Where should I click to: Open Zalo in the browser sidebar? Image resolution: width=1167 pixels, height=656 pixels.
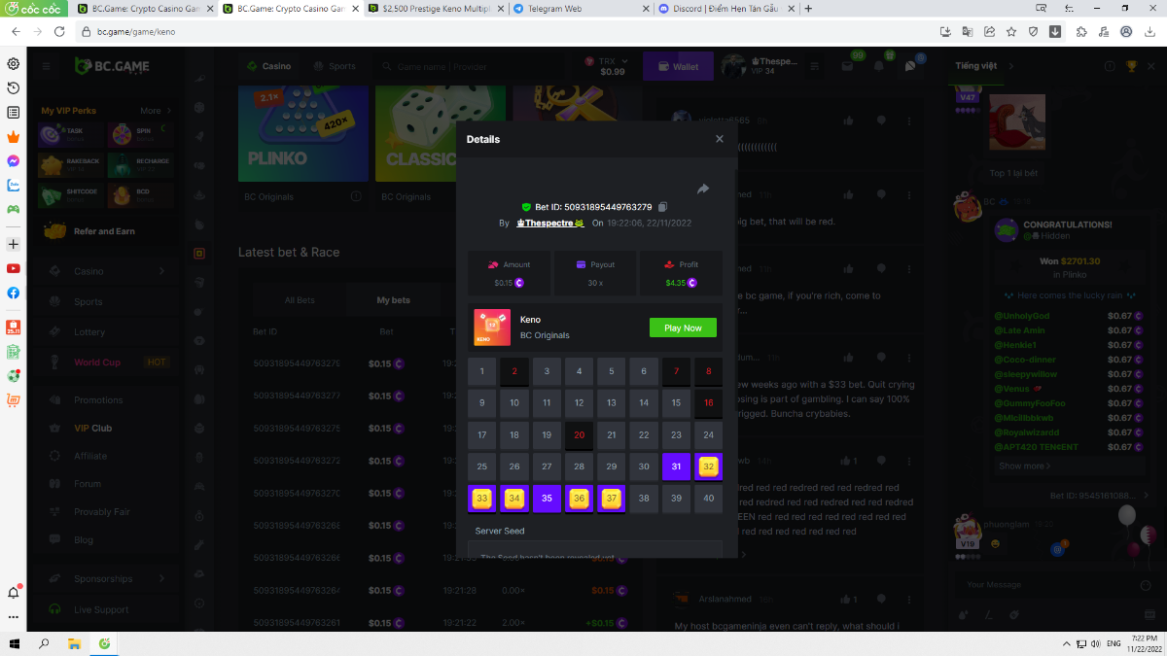14,185
